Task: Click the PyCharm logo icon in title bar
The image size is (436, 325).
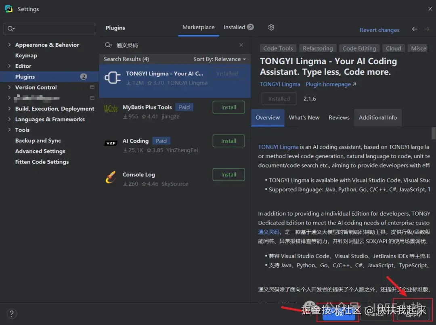Action: tap(9, 9)
